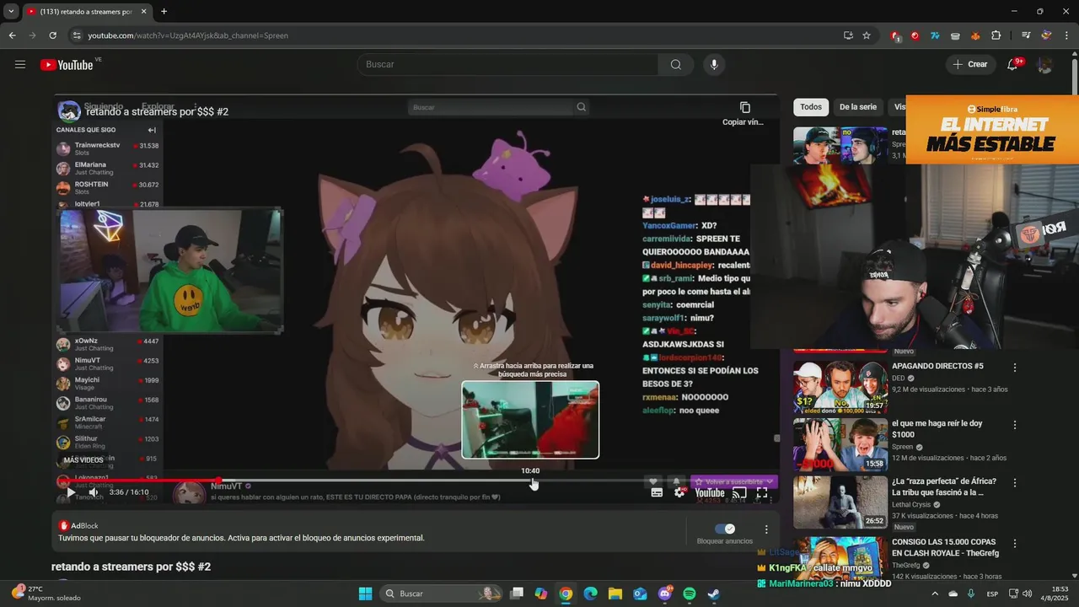This screenshot has height=607, width=1079.
Task: Open media controls icon in toolbar
Action: point(1026,35)
